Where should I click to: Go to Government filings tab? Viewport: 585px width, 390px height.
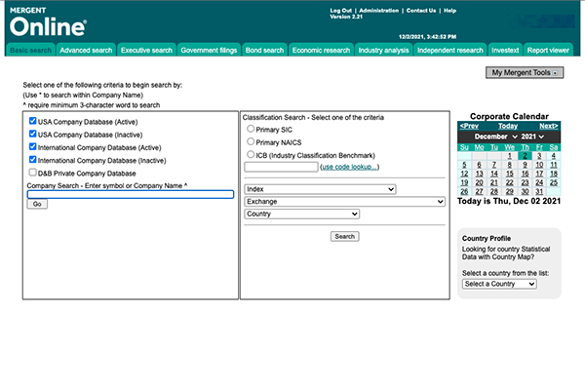[209, 50]
